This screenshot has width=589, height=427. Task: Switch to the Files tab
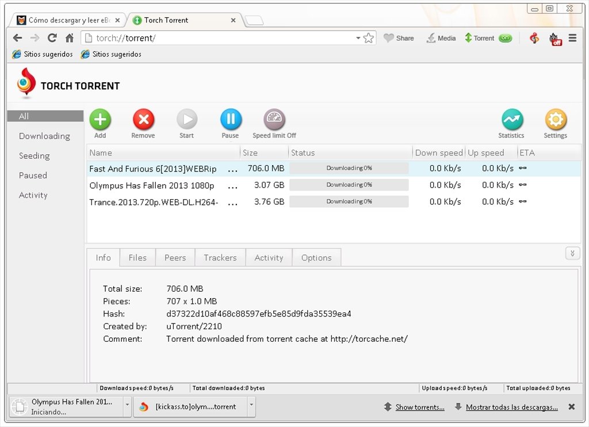137,257
